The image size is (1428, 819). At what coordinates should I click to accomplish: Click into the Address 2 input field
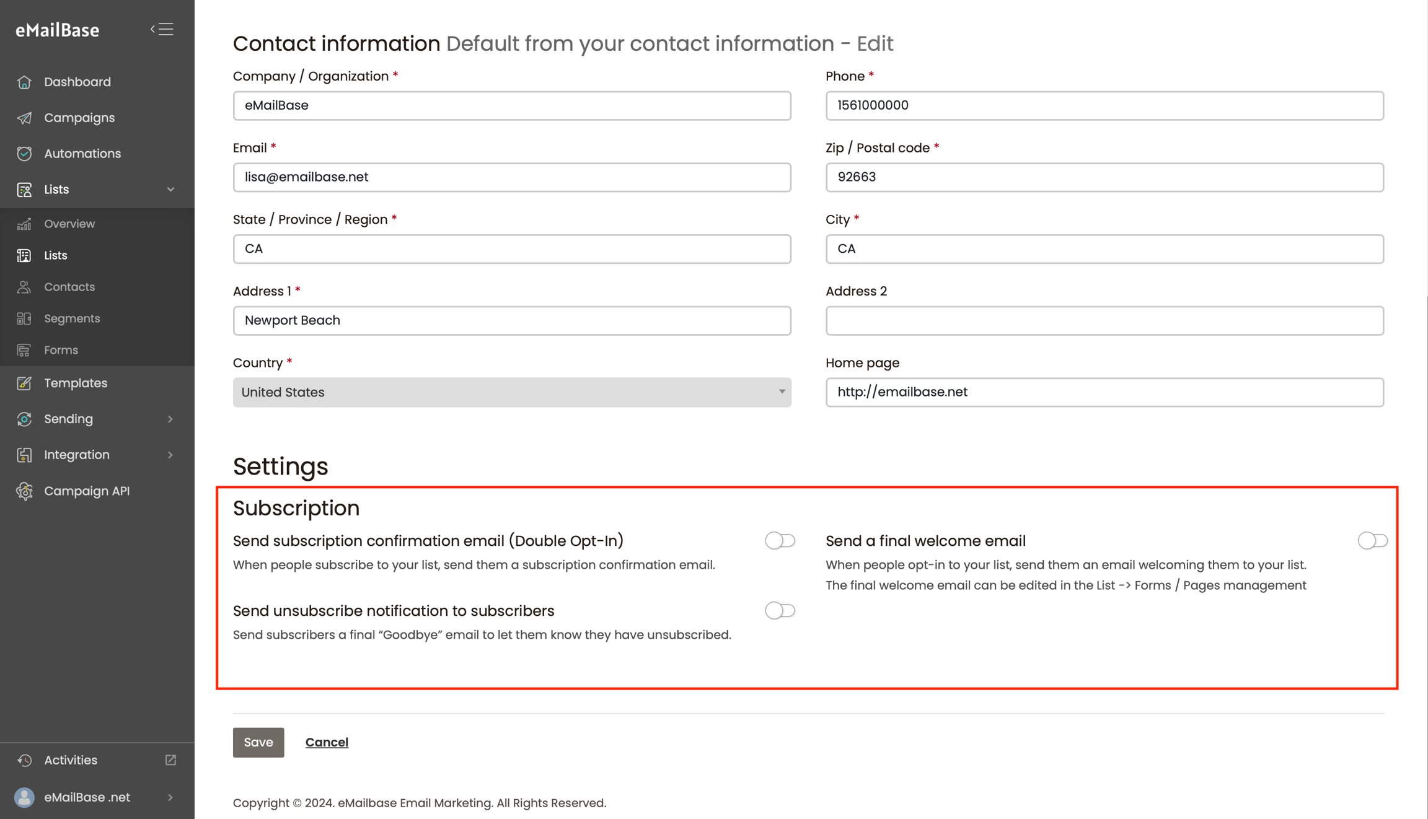tap(1104, 320)
